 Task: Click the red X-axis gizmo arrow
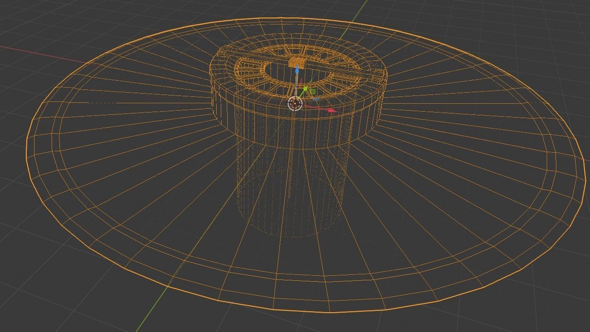331,111
